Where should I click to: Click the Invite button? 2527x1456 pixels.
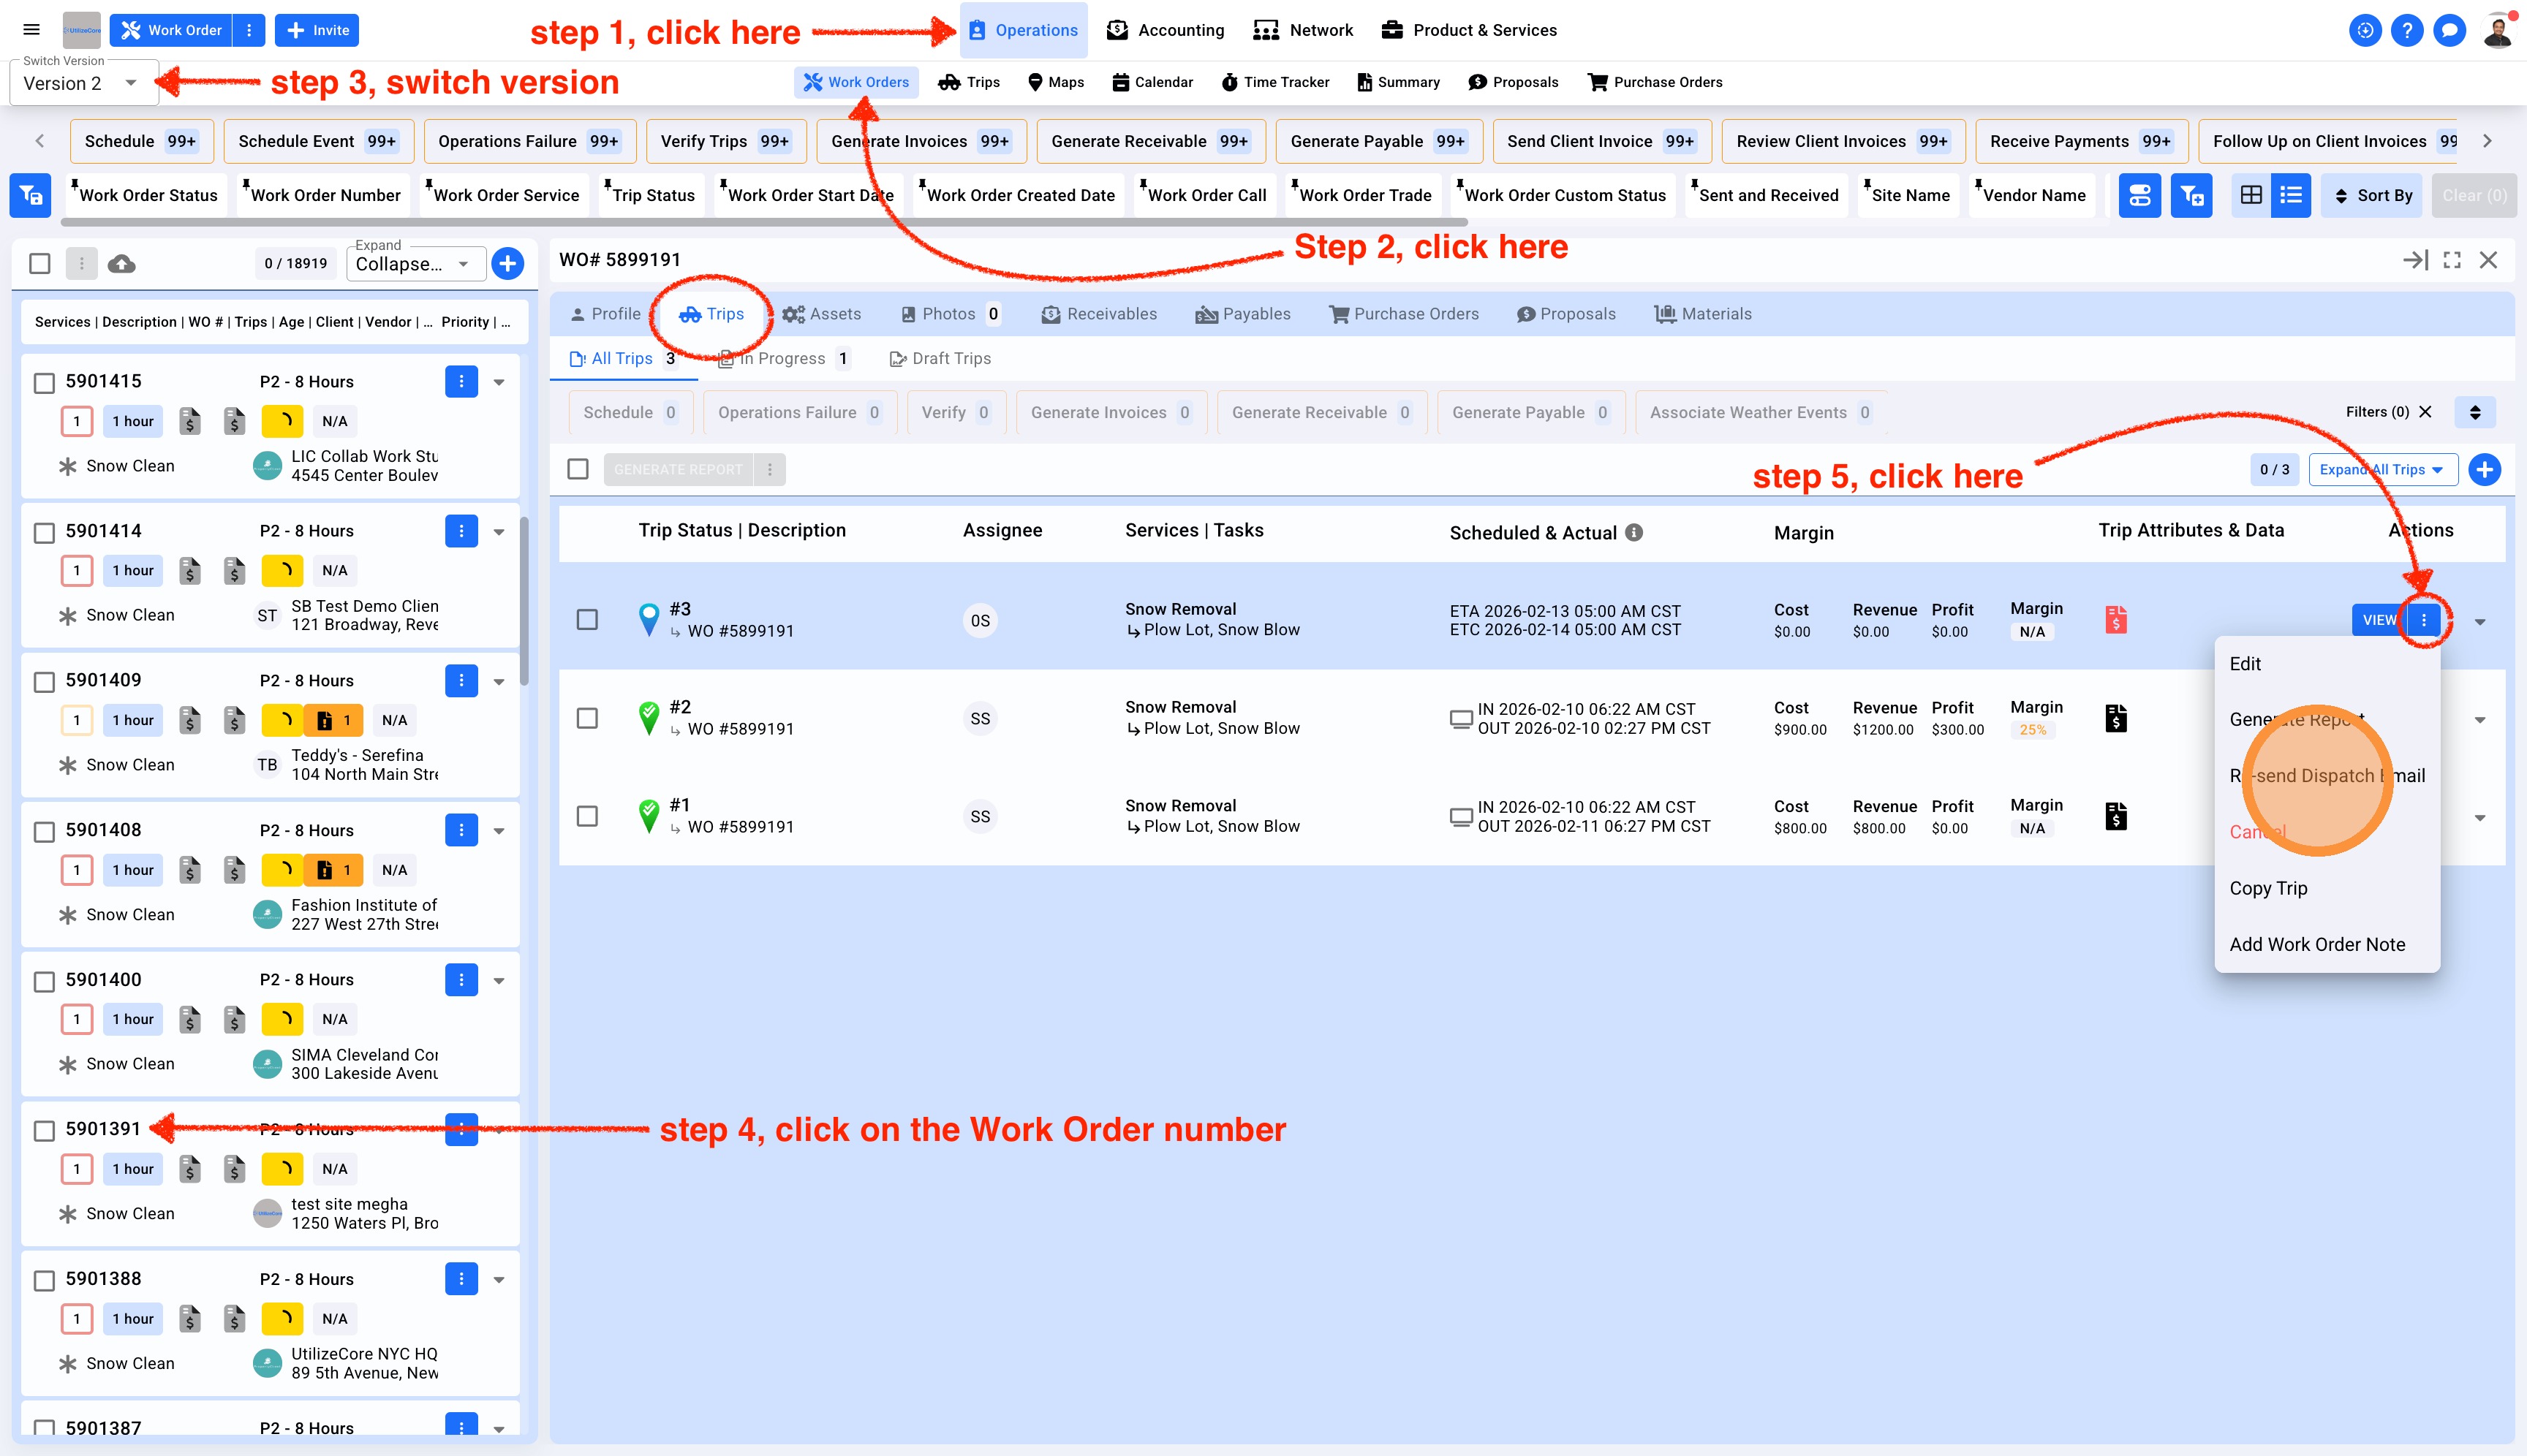click(x=317, y=30)
